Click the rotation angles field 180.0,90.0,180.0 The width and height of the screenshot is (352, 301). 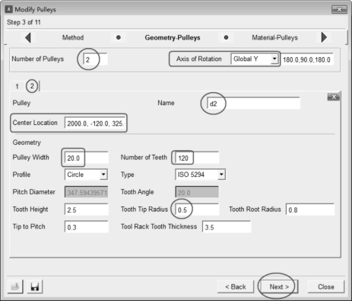307,59
